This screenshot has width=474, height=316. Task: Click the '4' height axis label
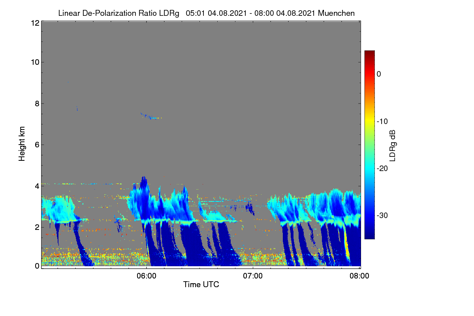(x=36, y=186)
